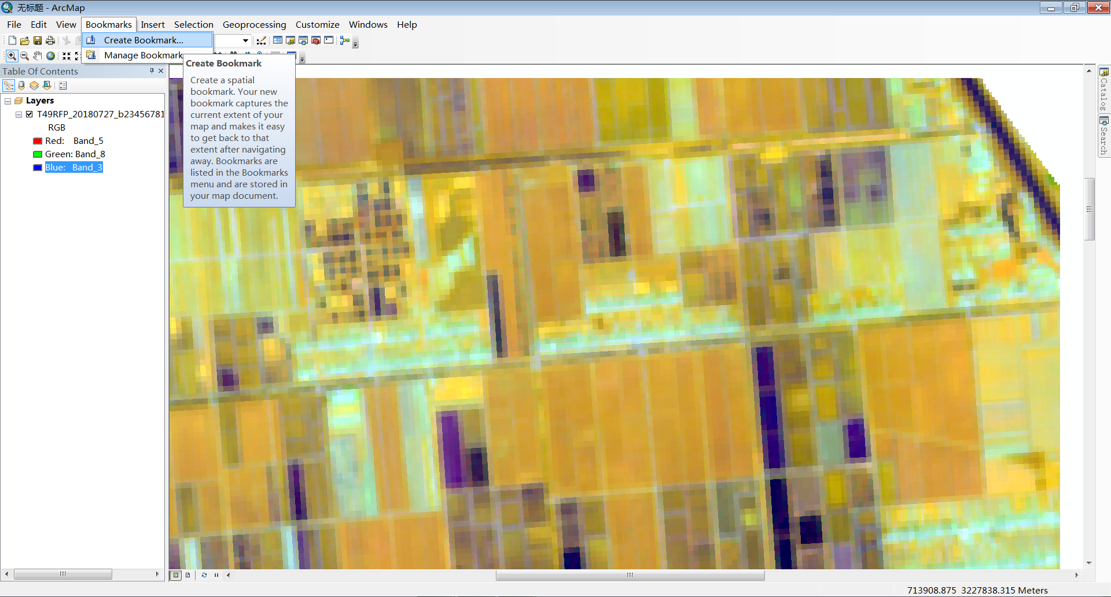Print the map document

tap(50, 40)
